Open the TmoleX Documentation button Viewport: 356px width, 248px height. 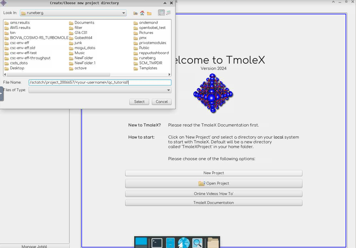[x=214, y=203]
